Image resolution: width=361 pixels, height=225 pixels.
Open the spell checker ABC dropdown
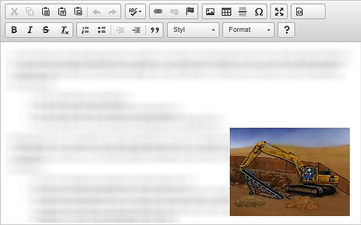[x=135, y=11]
